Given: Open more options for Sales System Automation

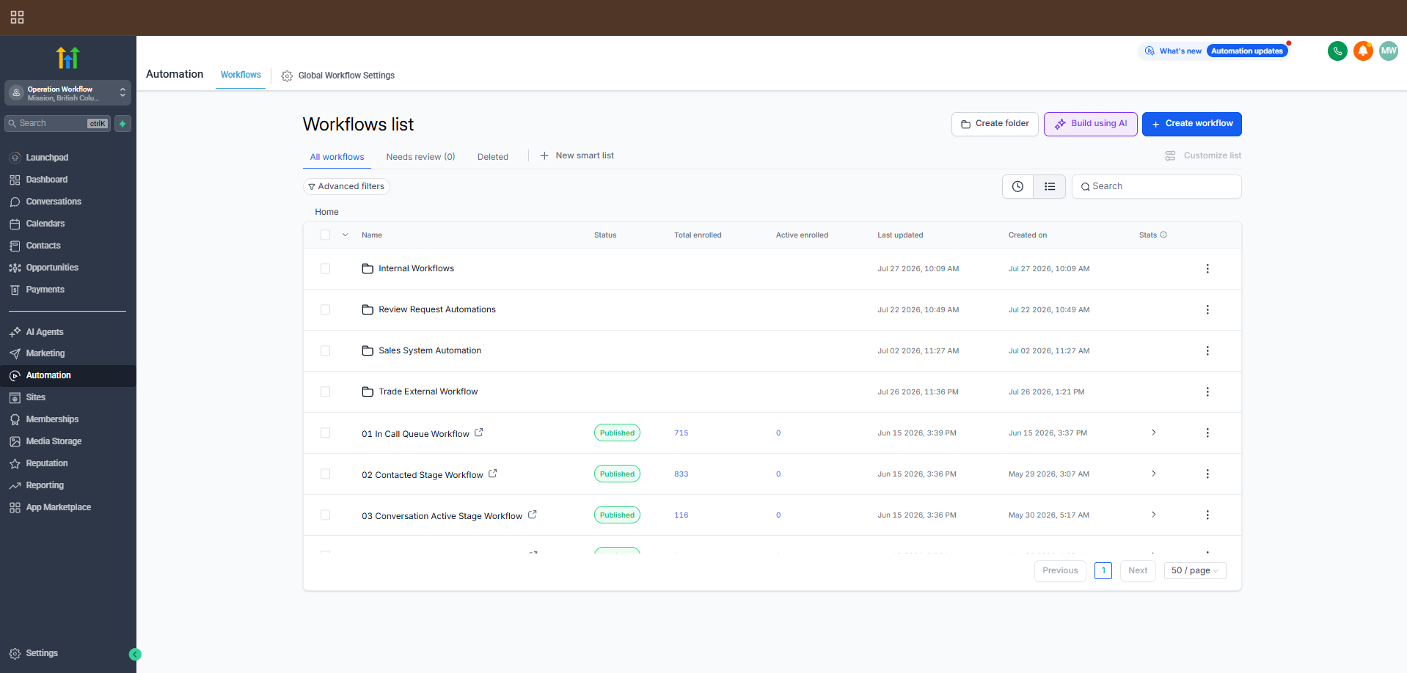Looking at the screenshot, I should coord(1207,350).
